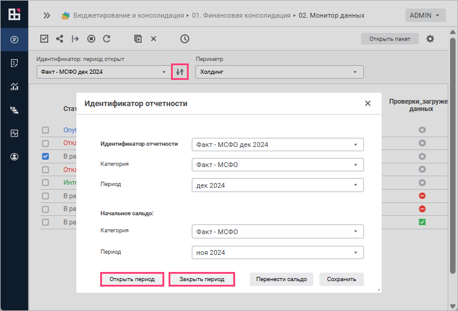
Task: Open the identifier settings sliders icon
Action: tap(180, 72)
